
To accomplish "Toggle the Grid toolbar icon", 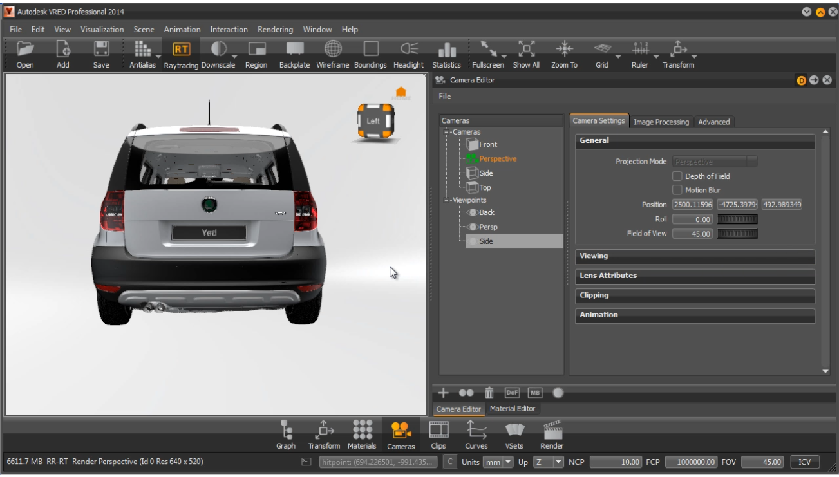I will [x=602, y=50].
